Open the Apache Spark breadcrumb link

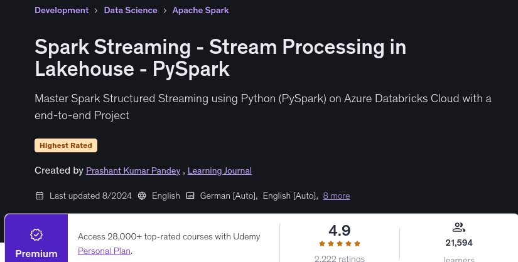click(x=200, y=10)
